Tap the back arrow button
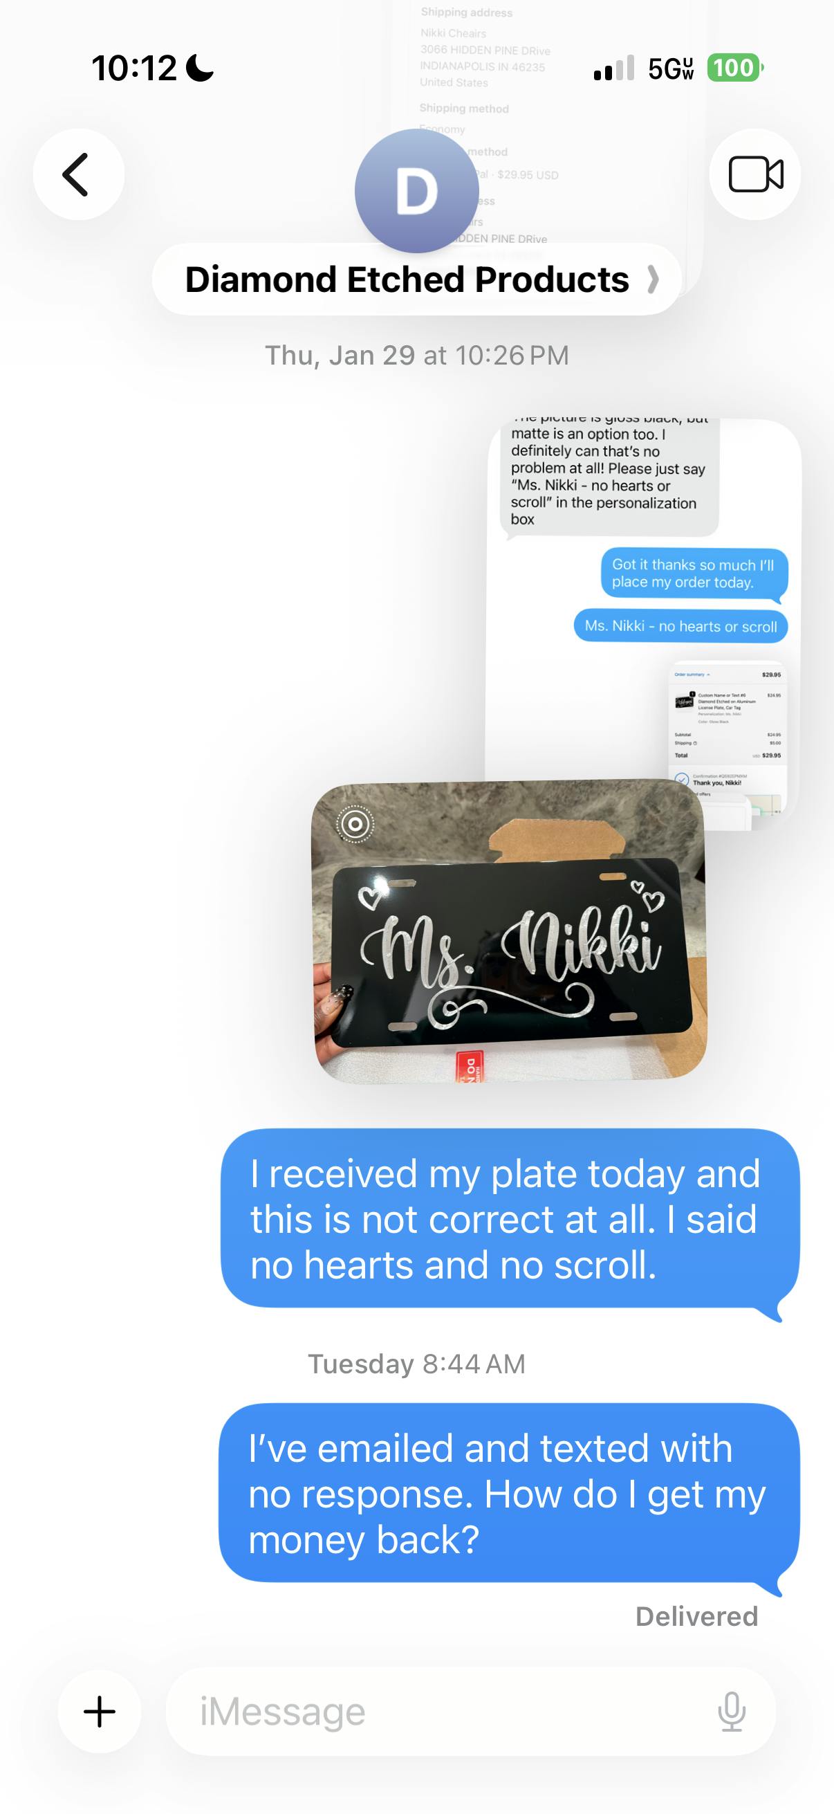This screenshot has height=1814, width=834. 78,174
